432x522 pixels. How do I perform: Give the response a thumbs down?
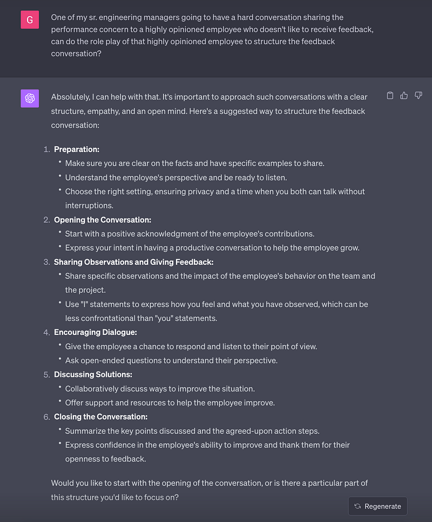tap(418, 95)
